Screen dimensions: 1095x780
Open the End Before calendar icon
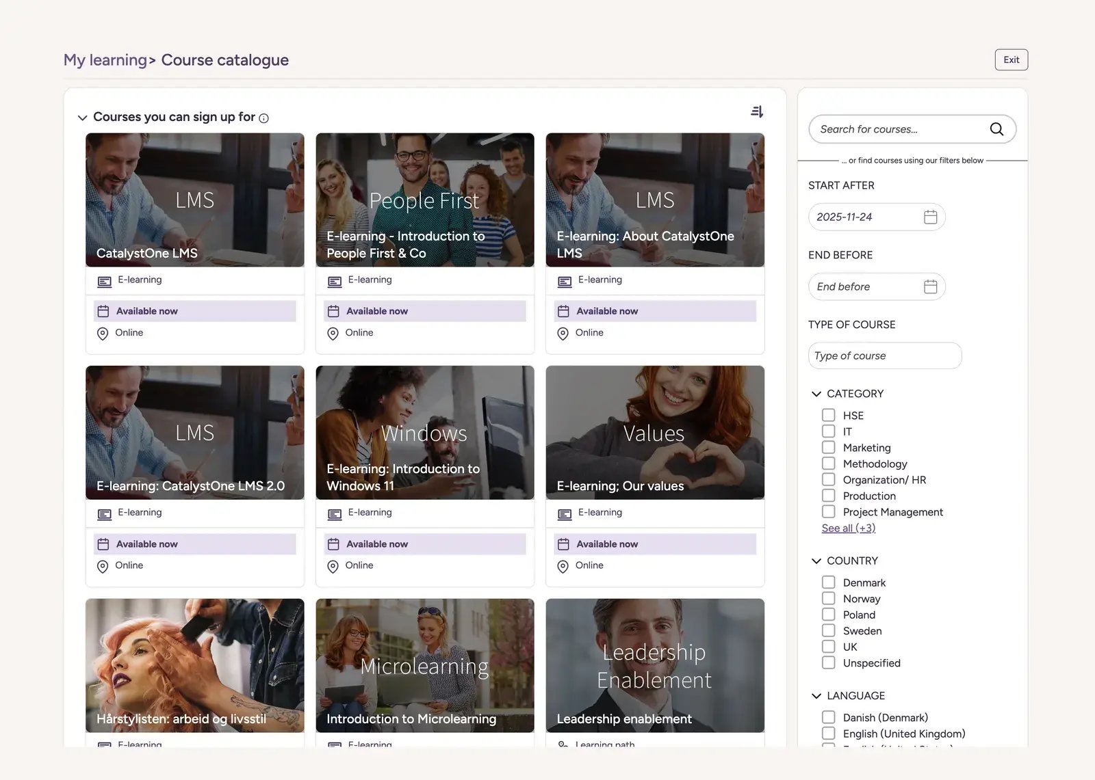pyautogui.click(x=930, y=286)
